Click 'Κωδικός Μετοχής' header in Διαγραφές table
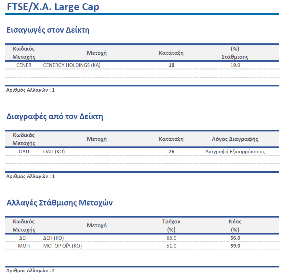This screenshot has height=273, width=285. click(24, 139)
